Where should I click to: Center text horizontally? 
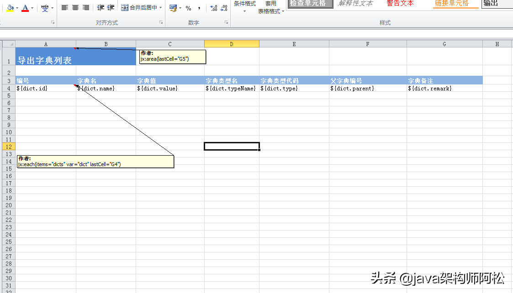(x=75, y=7)
